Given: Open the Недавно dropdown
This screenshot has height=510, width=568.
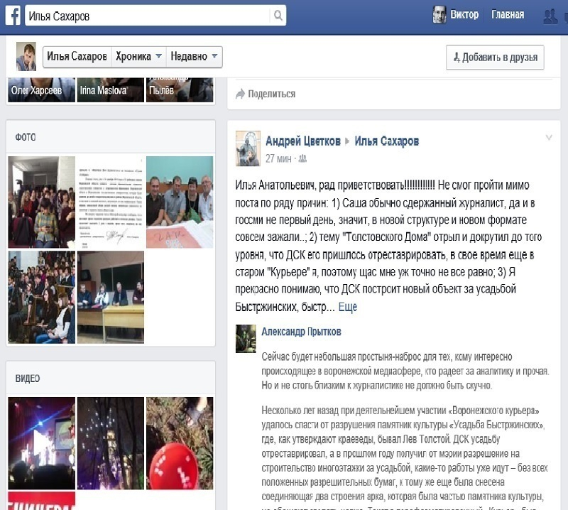Looking at the screenshot, I should pyautogui.click(x=195, y=57).
